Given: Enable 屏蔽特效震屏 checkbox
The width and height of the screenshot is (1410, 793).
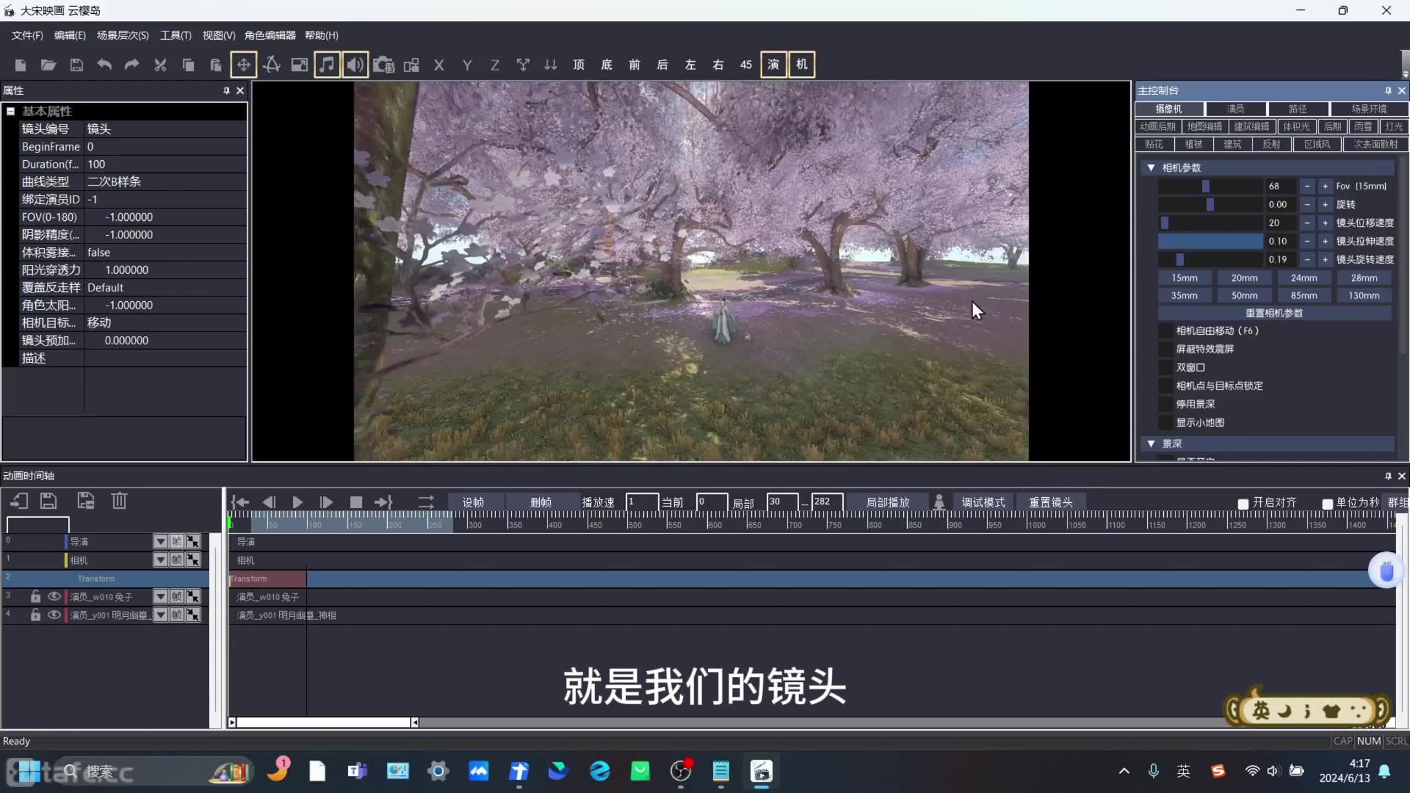Looking at the screenshot, I should tap(1165, 349).
